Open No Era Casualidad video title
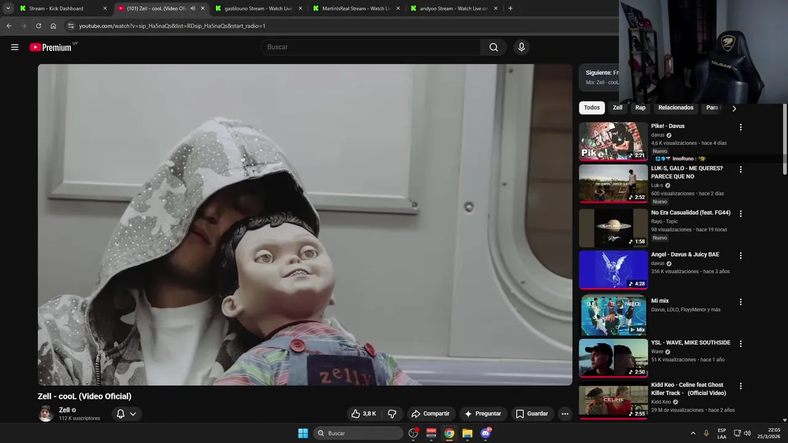The width and height of the screenshot is (788, 443). point(691,213)
